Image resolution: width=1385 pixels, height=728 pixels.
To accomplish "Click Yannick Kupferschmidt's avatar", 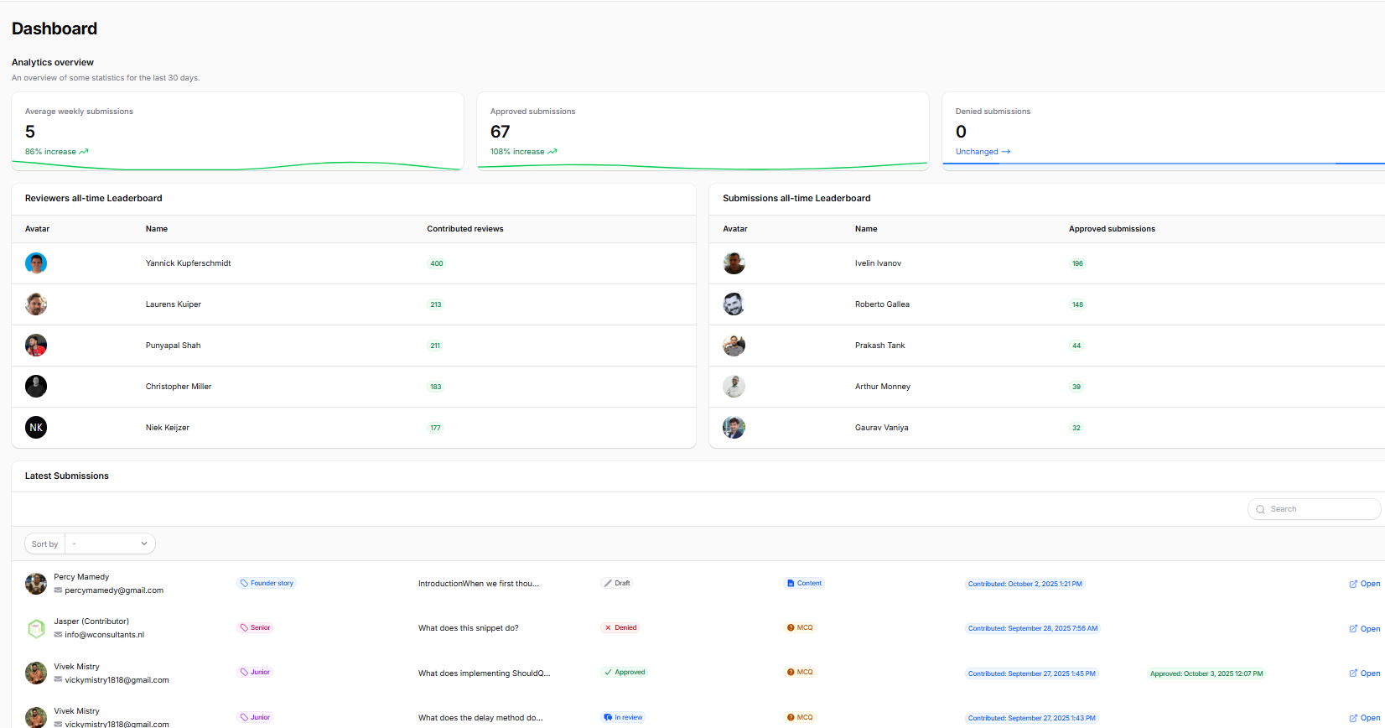I will pos(36,263).
